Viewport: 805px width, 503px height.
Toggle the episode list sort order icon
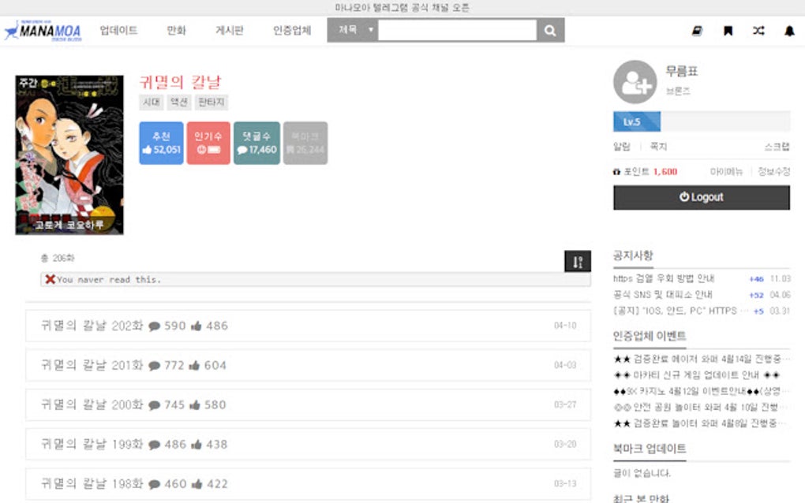(x=578, y=262)
